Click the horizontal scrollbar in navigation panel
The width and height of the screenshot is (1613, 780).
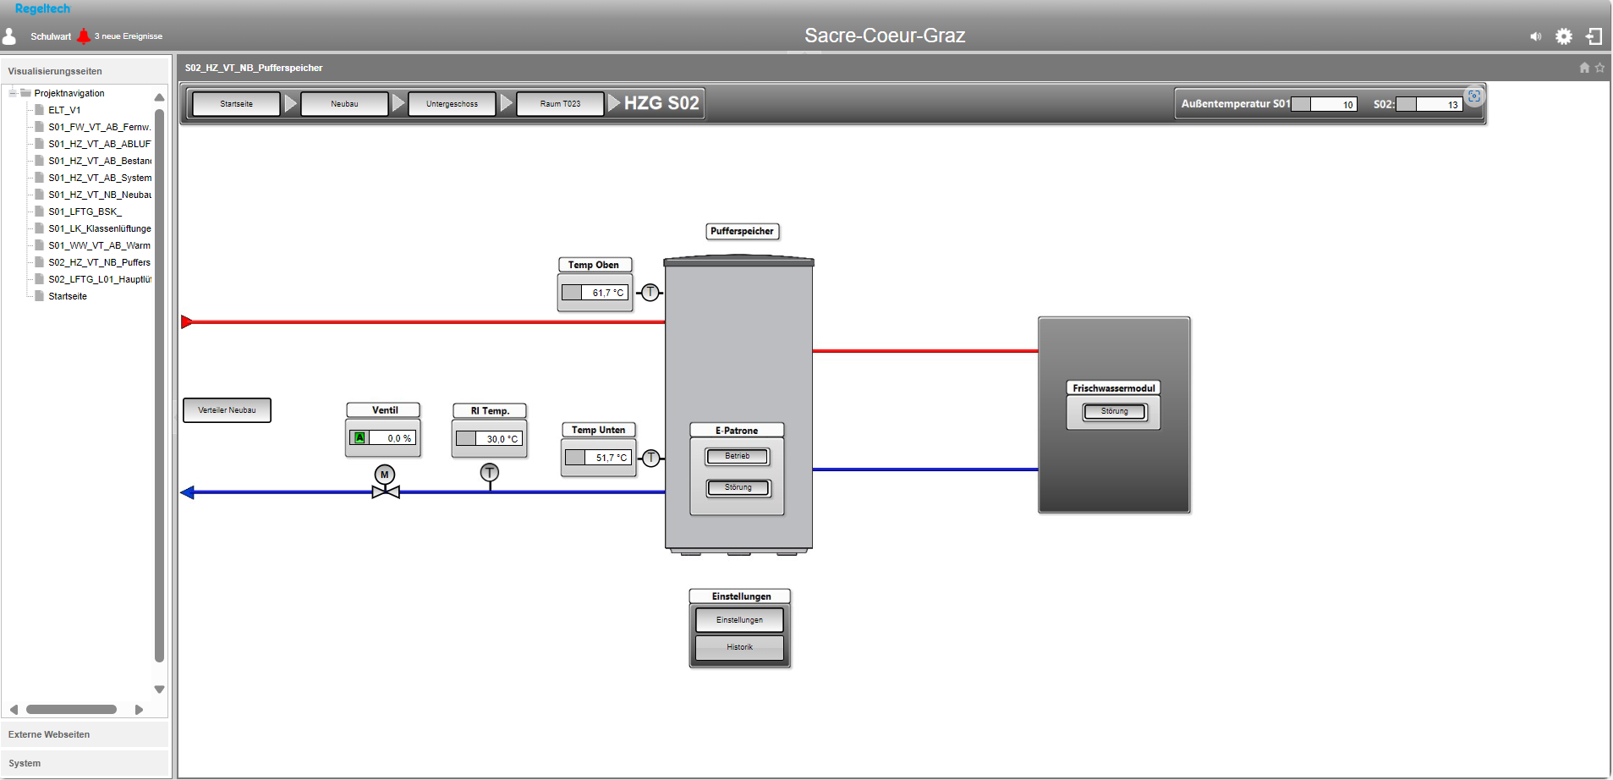click(71, 710)
